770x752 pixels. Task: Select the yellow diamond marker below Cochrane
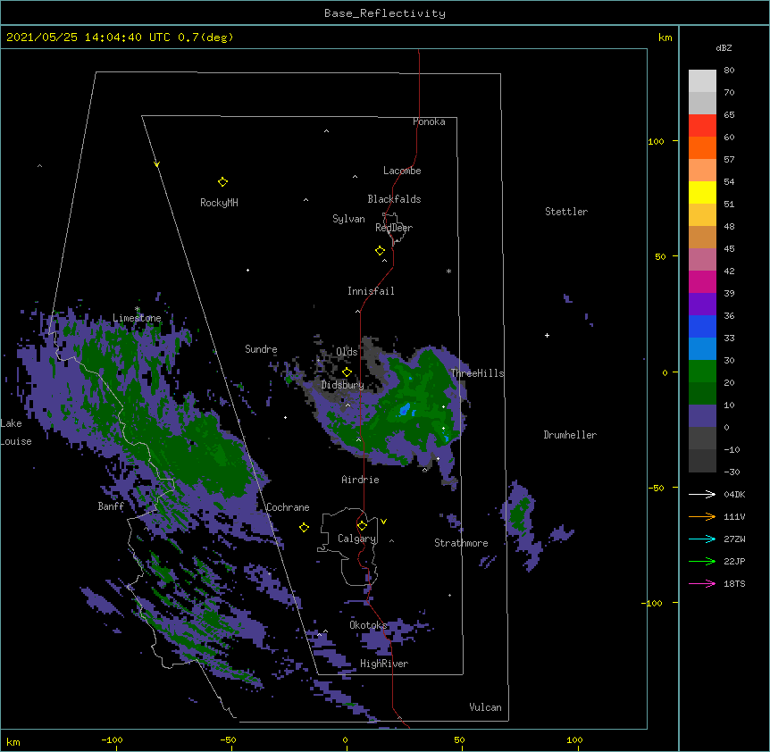click(304, 527)
